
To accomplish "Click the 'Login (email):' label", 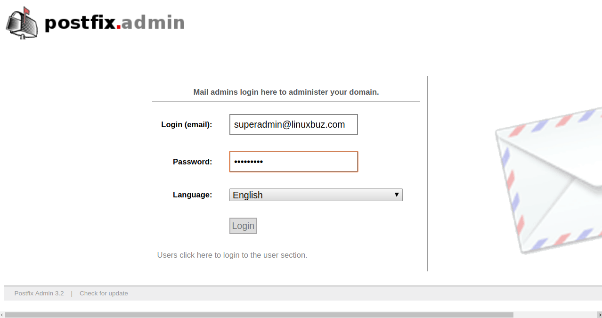I will (187, 124).
